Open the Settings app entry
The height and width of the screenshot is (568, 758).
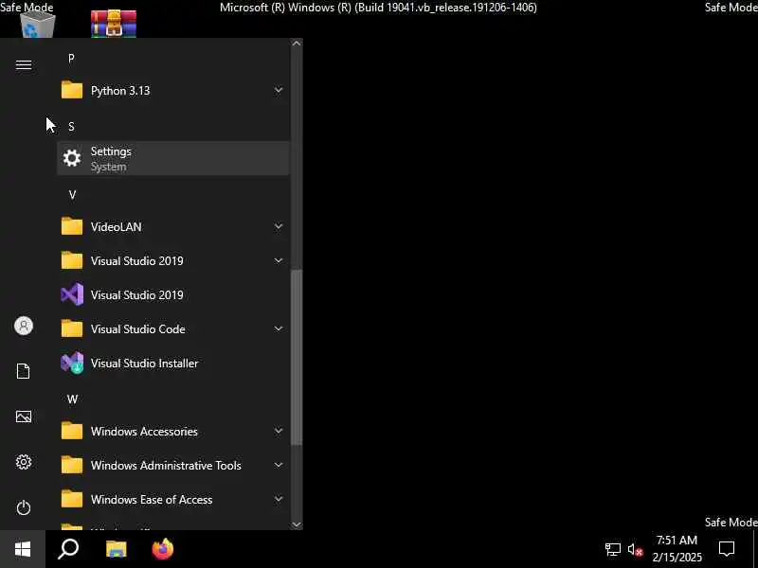(173, 158)
